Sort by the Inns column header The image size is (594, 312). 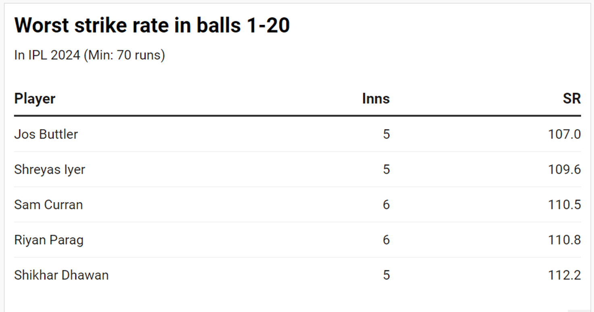pyautogui.click(x=376, y=99)
